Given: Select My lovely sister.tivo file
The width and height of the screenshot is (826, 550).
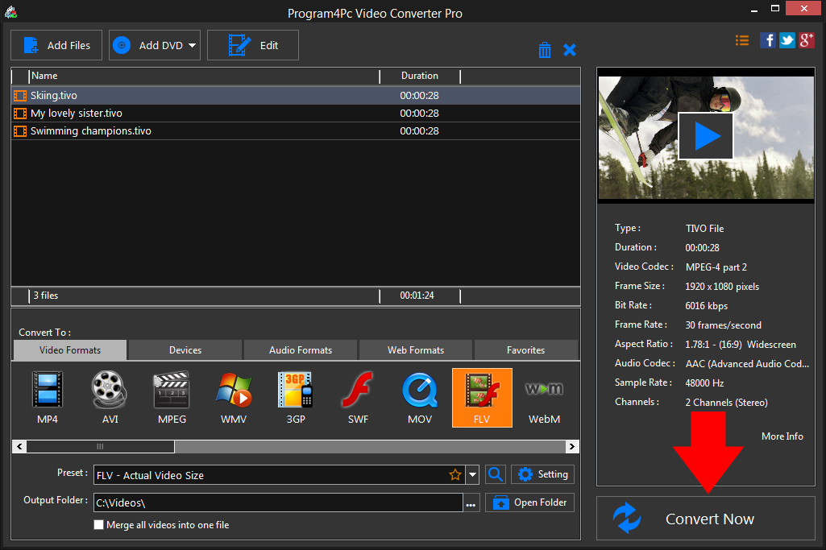Looking at the screenshot, I should pyautogui.click(x=296, y=114).
